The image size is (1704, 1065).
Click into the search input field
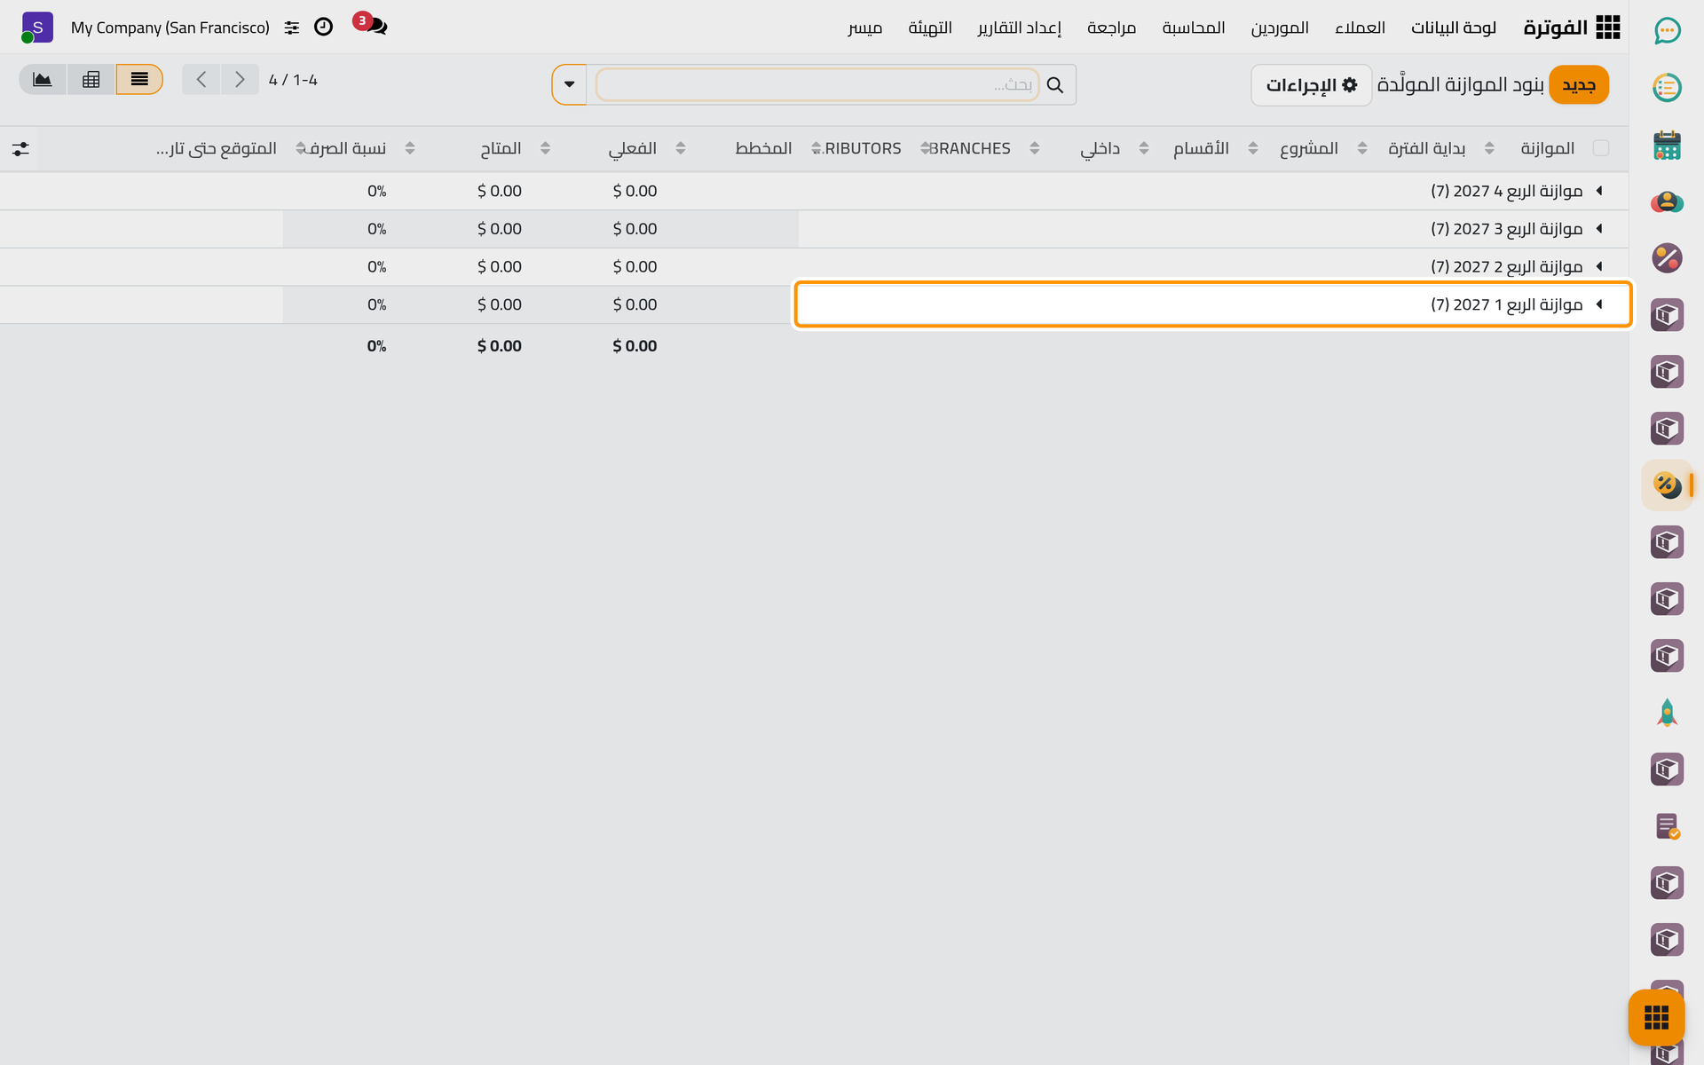816,84
